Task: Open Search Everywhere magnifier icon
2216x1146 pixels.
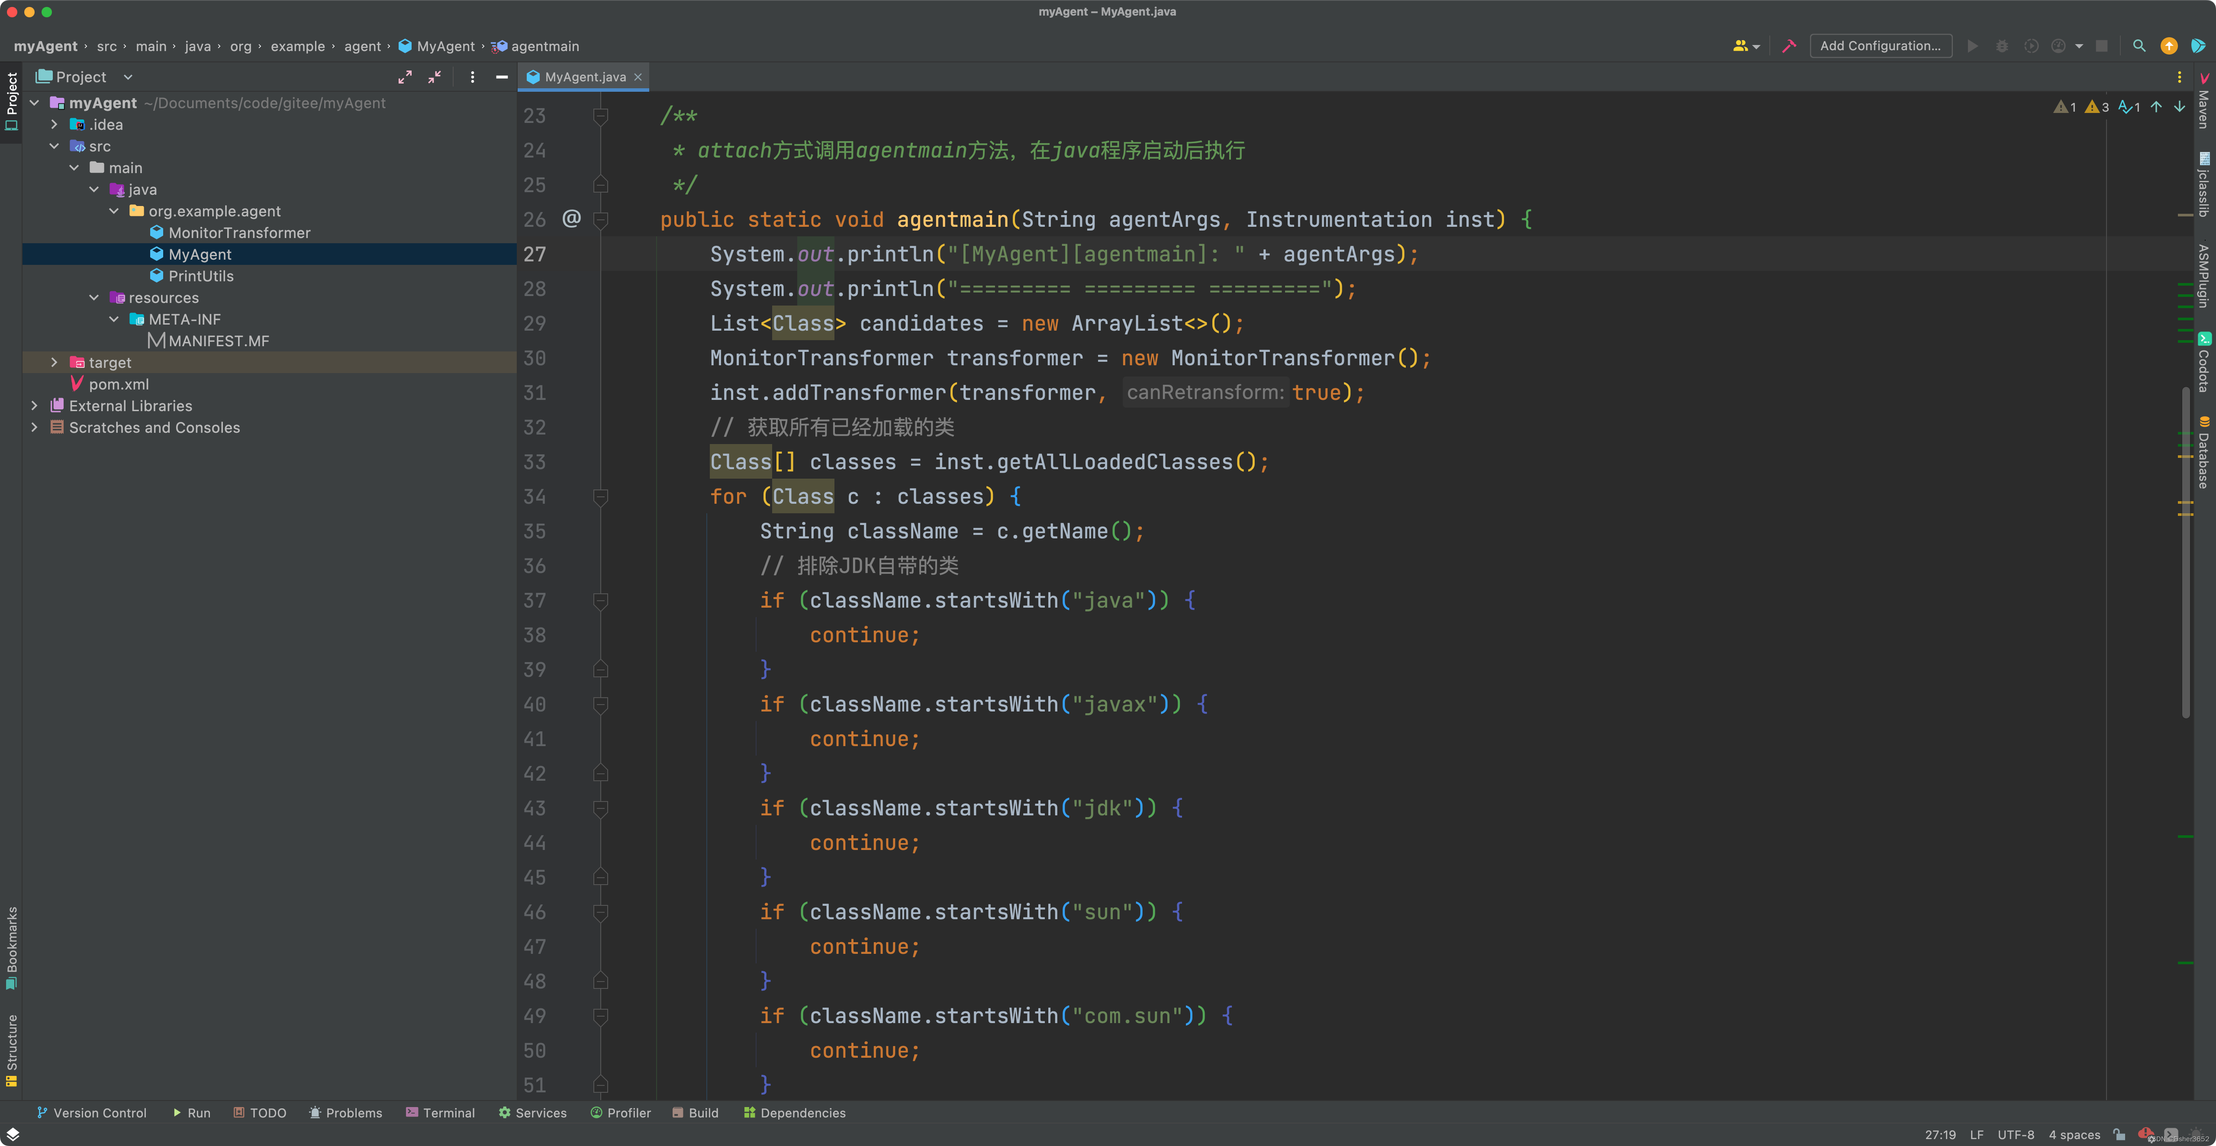Action: coord(2139,46)
